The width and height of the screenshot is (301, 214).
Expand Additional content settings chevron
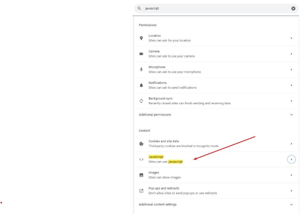291,204
